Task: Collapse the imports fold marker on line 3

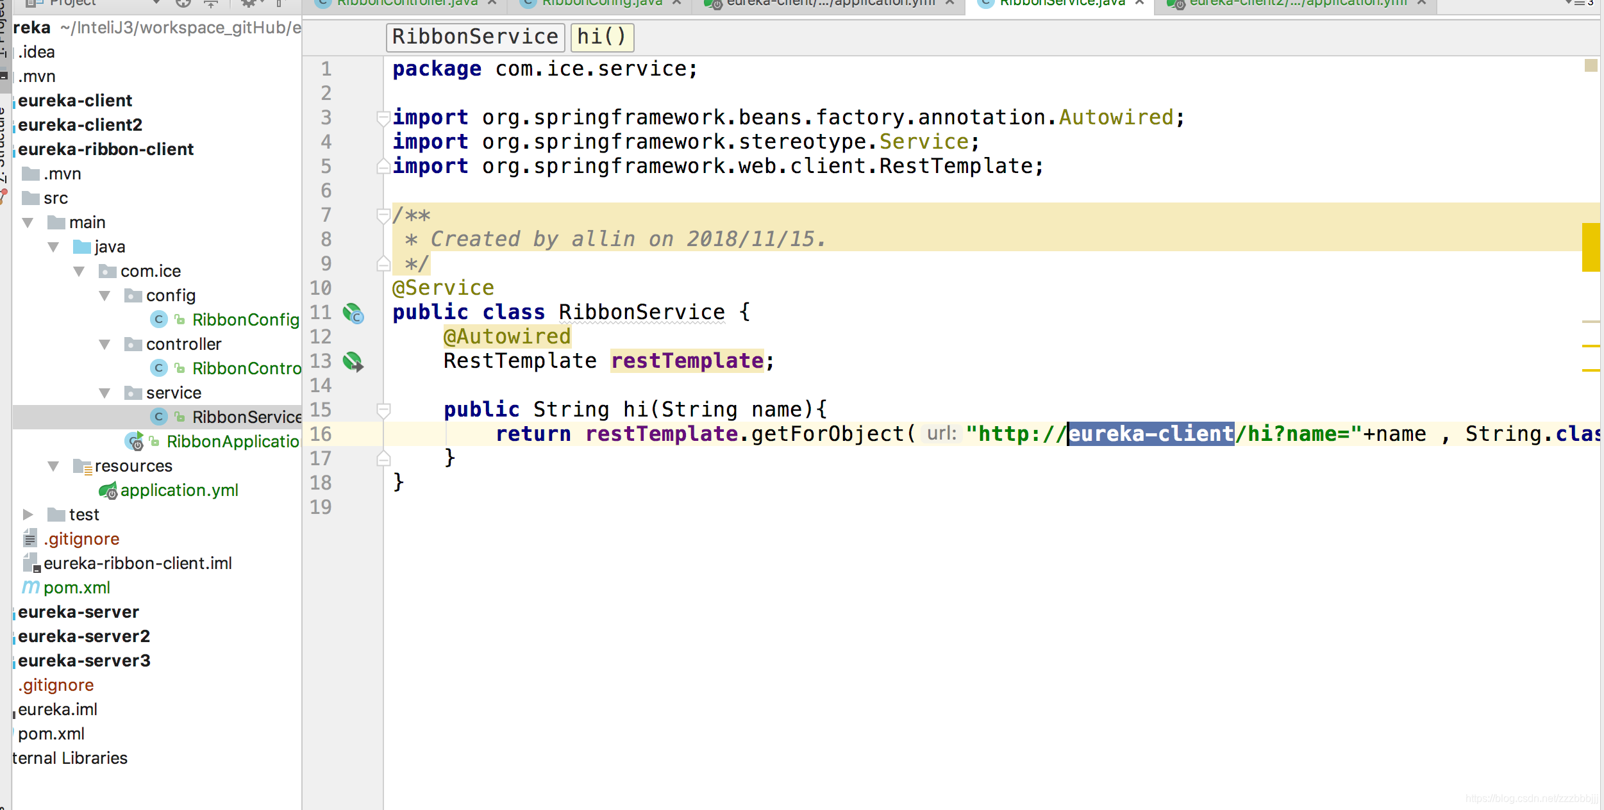Action: (x=383, y=118)
